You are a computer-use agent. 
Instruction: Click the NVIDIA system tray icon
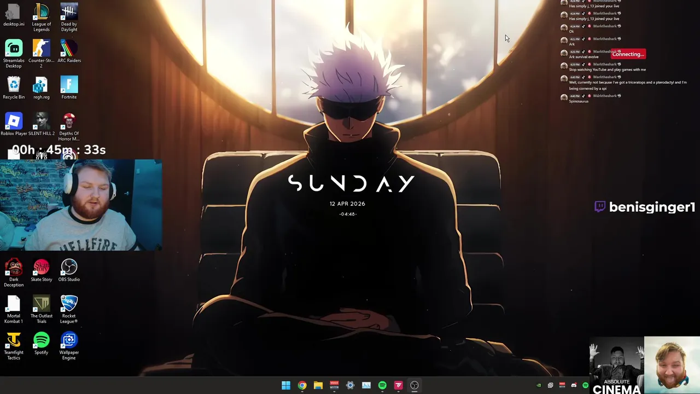539,385
